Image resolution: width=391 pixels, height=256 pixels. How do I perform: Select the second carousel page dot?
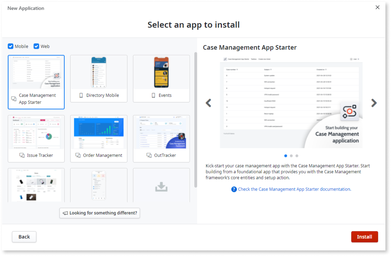[x=291, y=156]
